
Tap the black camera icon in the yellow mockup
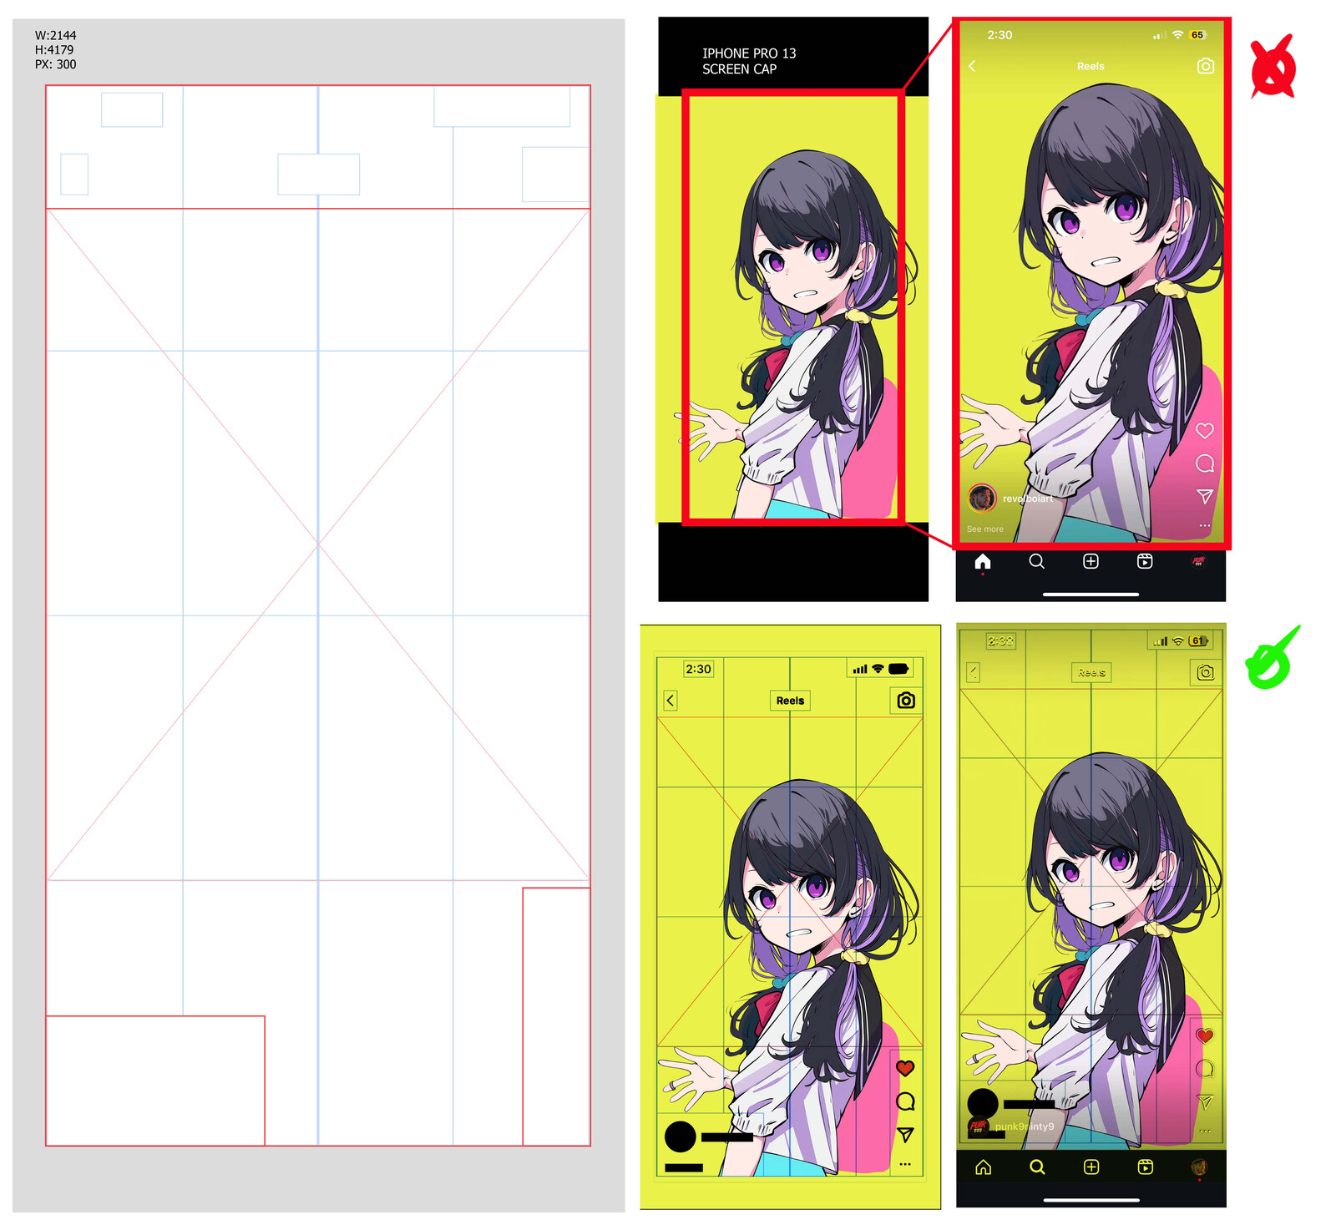906,701
